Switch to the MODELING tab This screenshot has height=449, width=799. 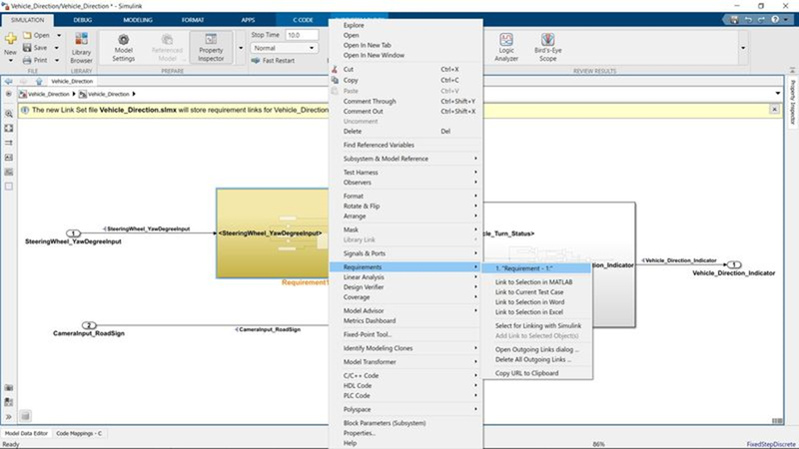tap(138, 20)
